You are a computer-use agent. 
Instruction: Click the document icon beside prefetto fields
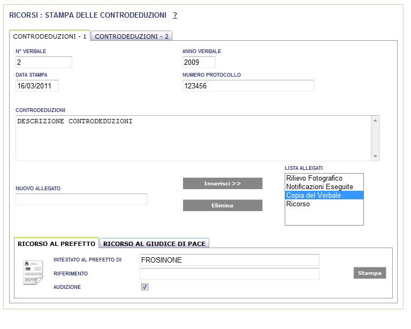[33, 272]
